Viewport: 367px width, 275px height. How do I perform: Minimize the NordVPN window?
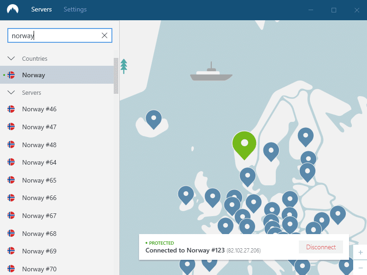point(311,10)
